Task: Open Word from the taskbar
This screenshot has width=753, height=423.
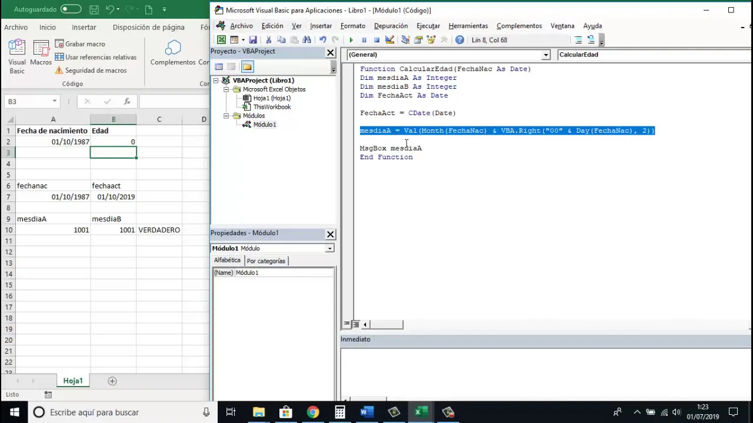Action: pyautogui.click(x=366, y=412)
